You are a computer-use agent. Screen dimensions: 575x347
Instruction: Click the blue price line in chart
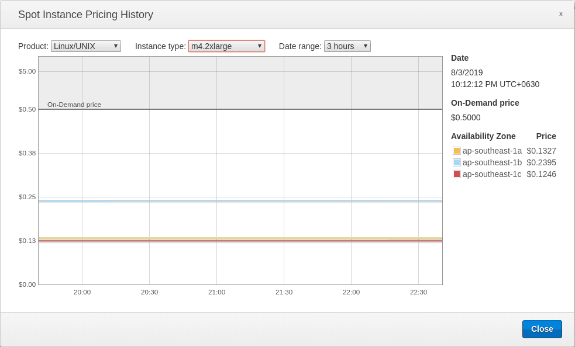[x=240, y=201]
